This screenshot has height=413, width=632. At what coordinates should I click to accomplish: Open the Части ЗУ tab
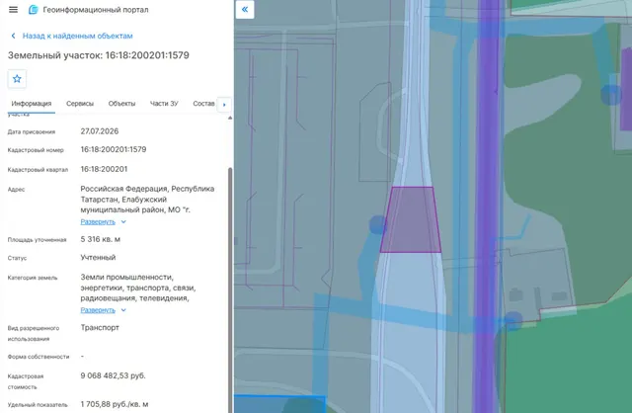[x=164, y=104]
